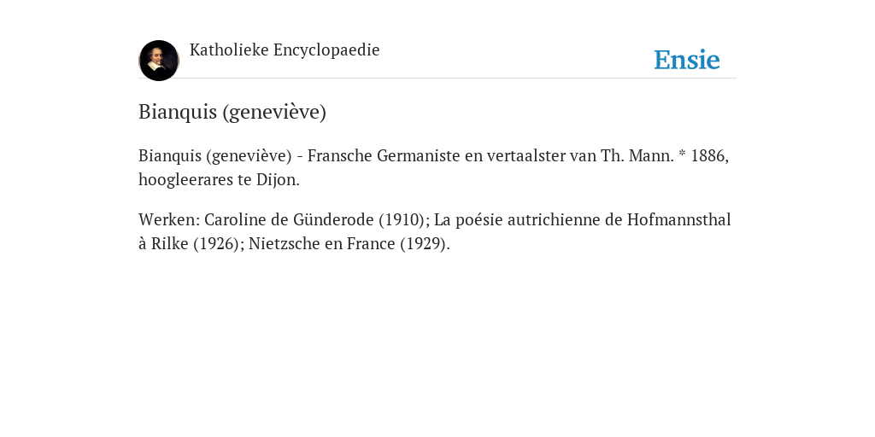The height and width of the screenshot is (437, 875).
Task: Open the Ensie logo link
Action: pos(686,60)
